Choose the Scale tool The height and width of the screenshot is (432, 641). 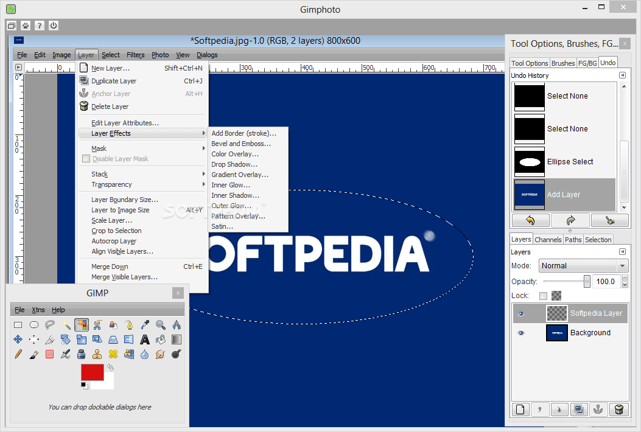coord(82,340)
